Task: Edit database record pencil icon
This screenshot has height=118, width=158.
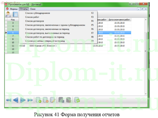Action: click(x=53, y=100)
